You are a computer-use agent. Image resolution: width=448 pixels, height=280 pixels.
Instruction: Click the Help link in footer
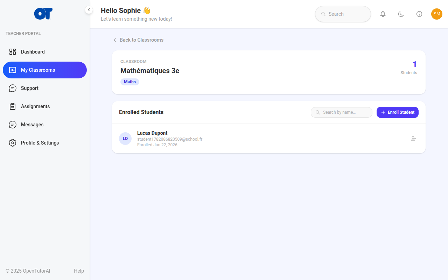coord(79,271)
